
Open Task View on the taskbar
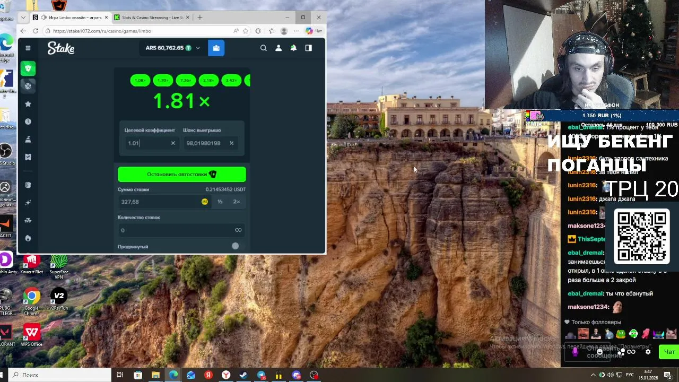120,375
